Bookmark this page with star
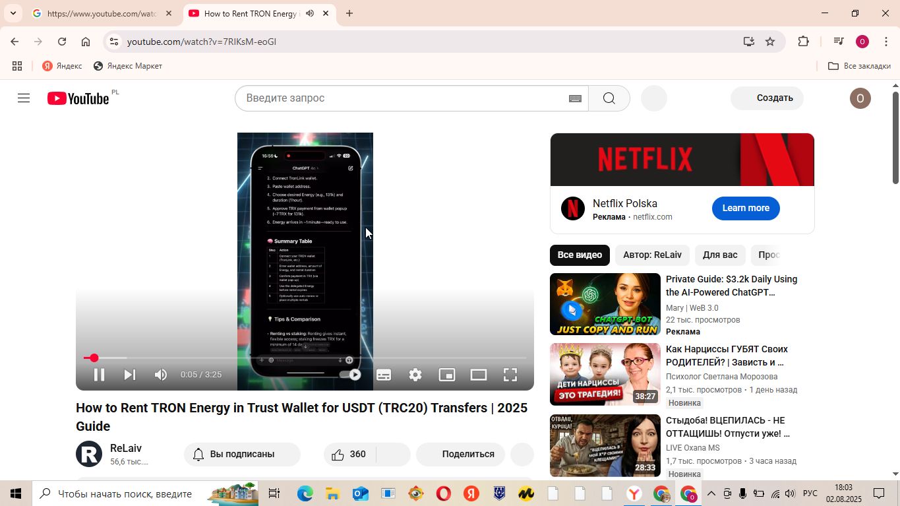The height and width of the screenshot is (506, 900). tap(770, 42)
